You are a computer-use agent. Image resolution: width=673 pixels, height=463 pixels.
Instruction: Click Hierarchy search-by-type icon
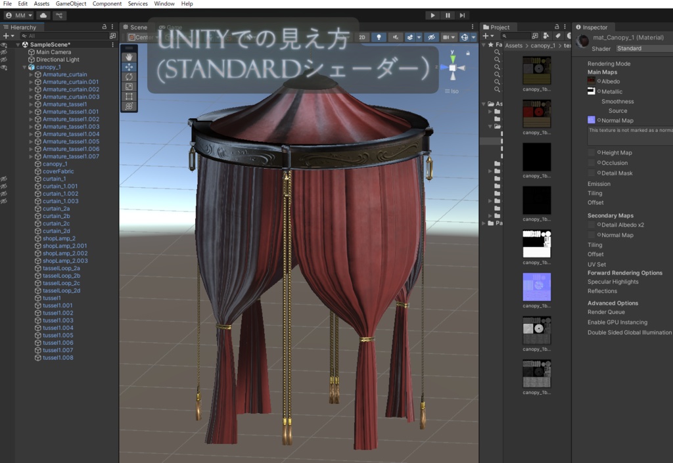[113, 36]
